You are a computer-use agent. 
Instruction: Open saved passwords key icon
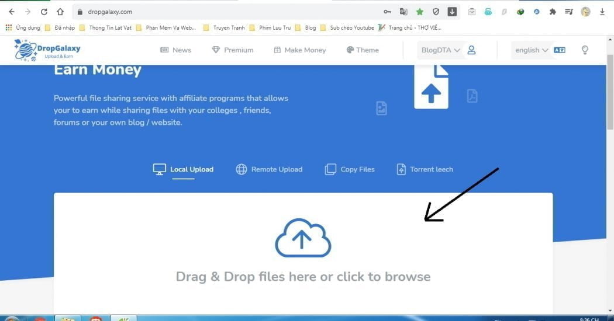[387, 12]
